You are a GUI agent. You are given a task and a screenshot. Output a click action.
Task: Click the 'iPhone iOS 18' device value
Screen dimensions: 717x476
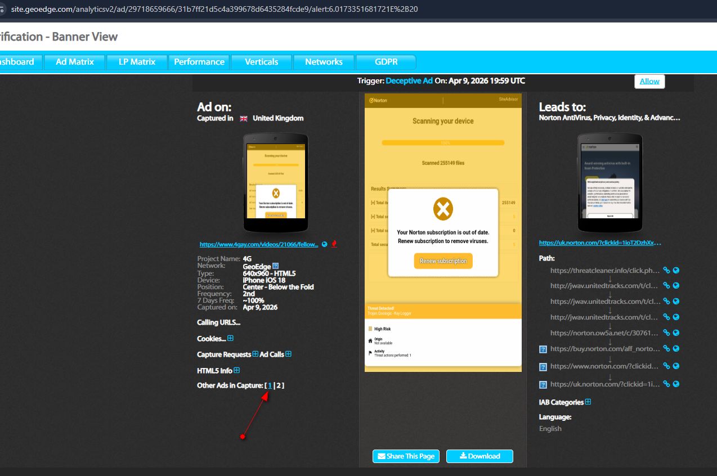click(x=264, y=280)
